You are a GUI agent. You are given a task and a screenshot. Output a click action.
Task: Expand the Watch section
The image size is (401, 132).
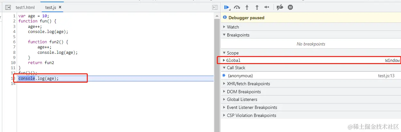click(233, 27)
